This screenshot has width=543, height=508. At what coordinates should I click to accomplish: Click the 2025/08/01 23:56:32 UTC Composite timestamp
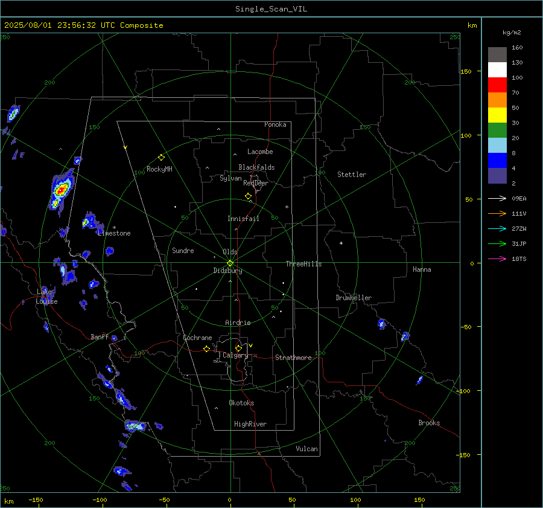pos(83,25)
